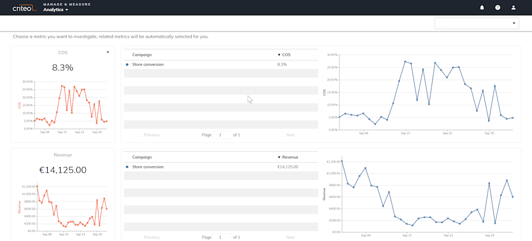Image resolution: width=532 pixels, height=241 pixels.
Task: Click Next in the COS table pagination
Action: coord(291,135)
